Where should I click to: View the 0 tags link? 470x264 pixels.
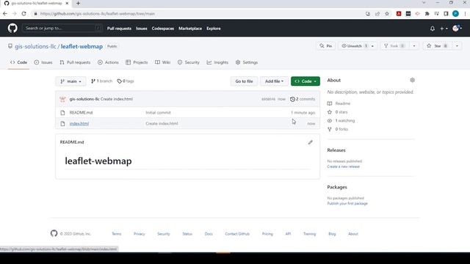coord(126,81)
